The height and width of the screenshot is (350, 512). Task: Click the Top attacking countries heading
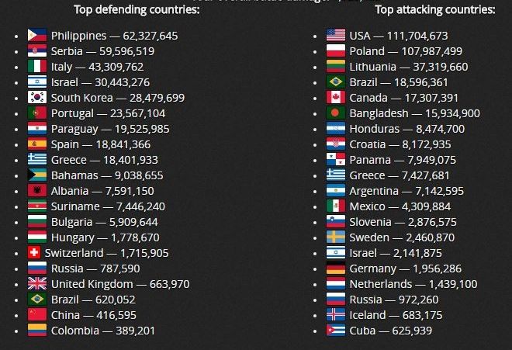pyautogui.click(x=434, y=10)
